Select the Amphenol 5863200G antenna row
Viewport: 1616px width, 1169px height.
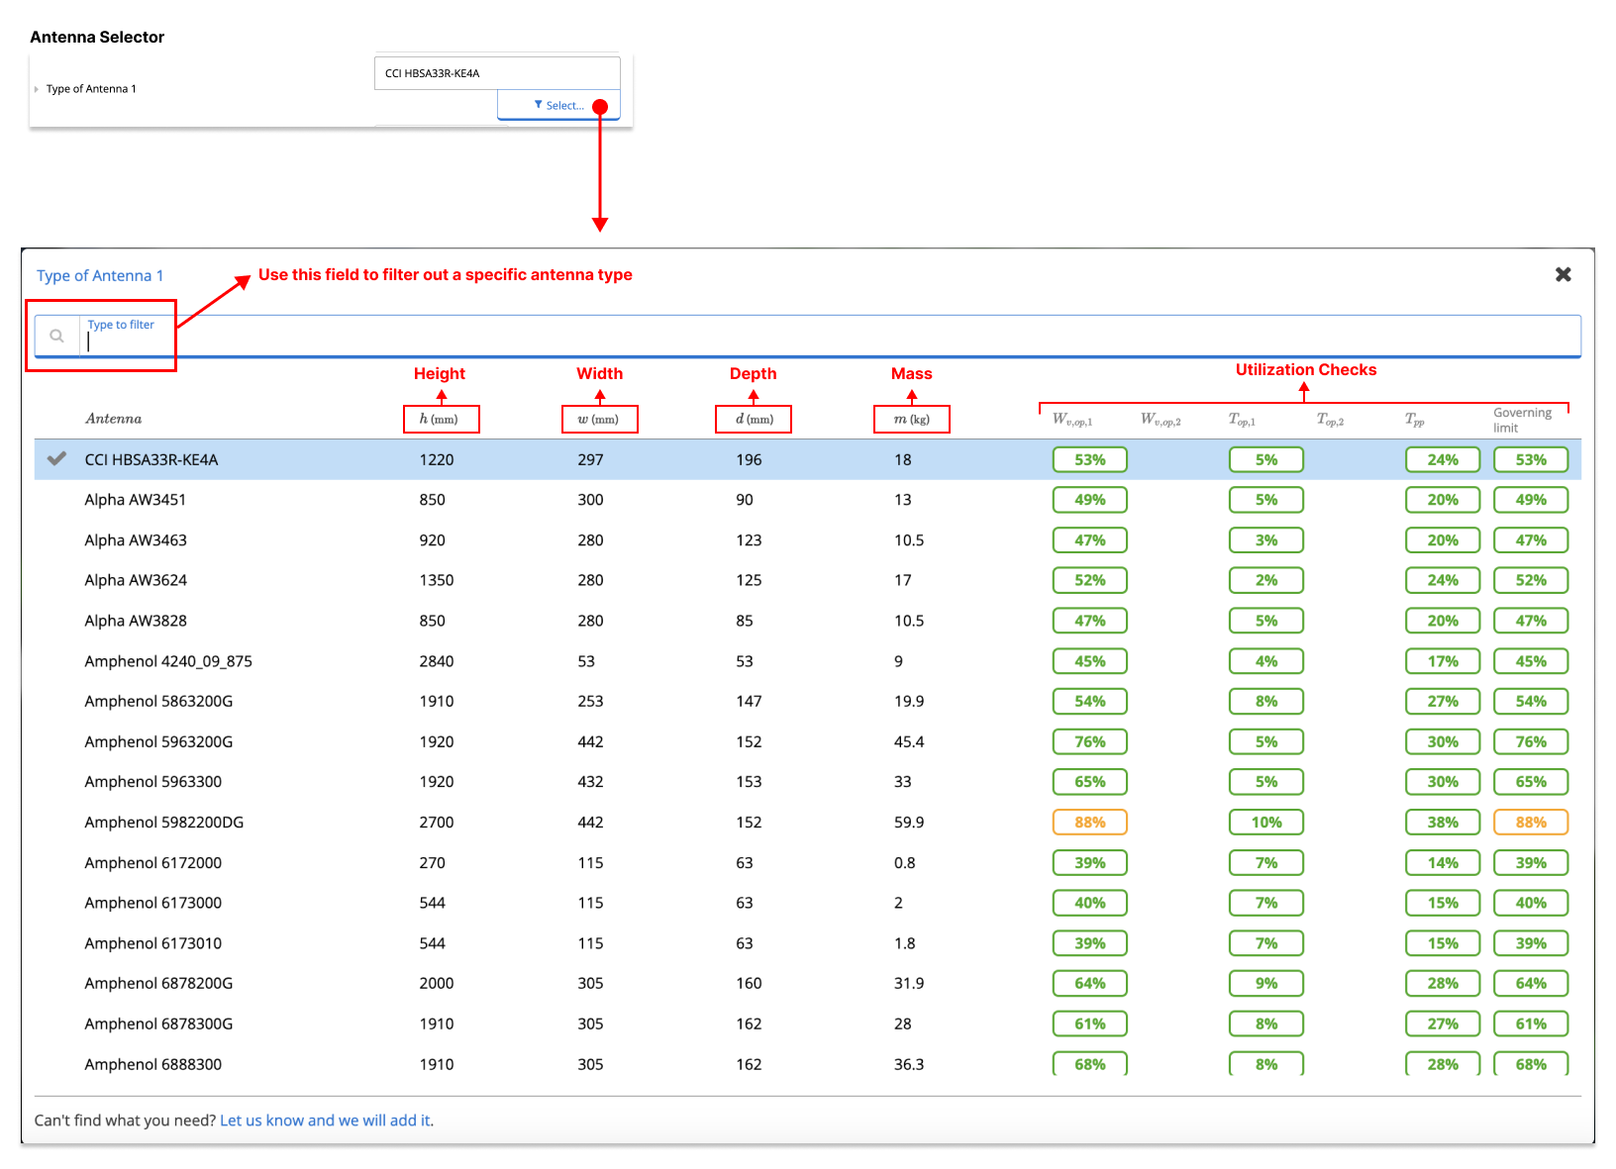(x=807, y=701)
